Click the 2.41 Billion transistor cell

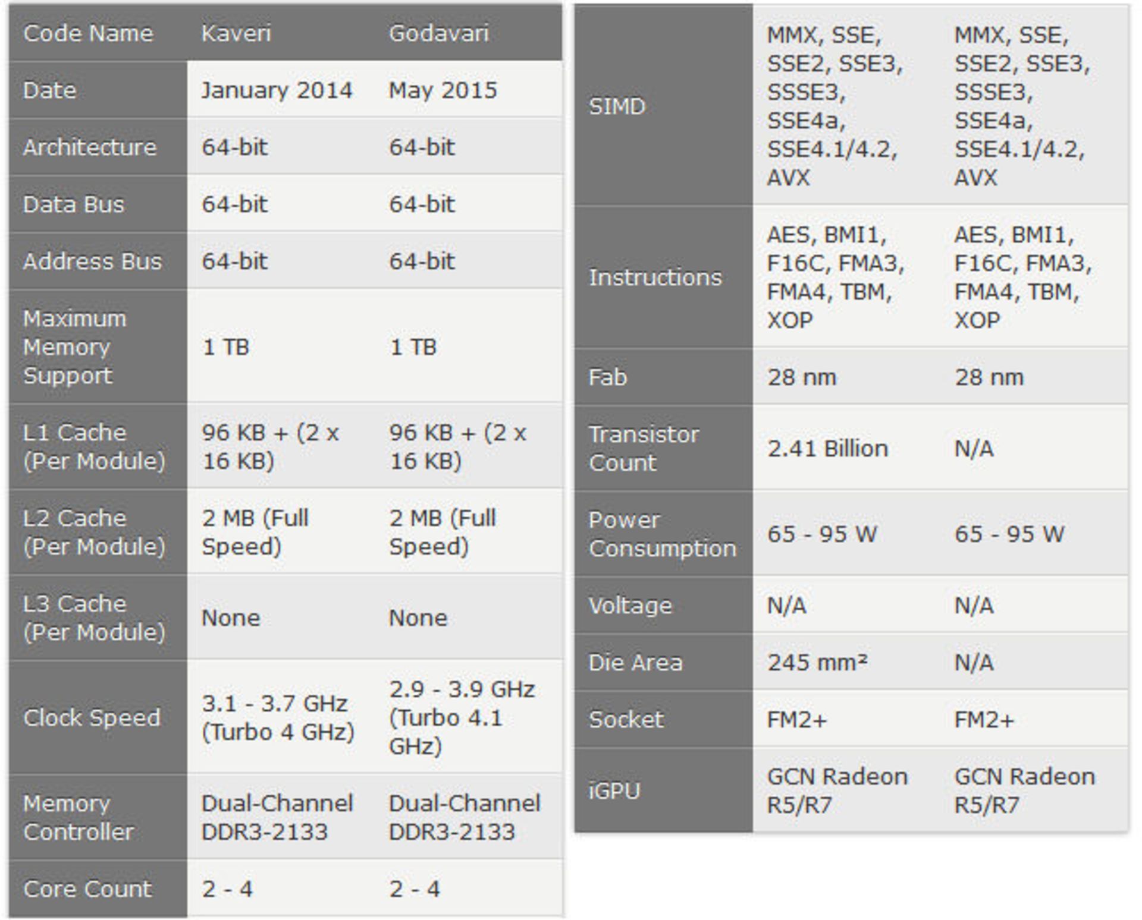[846, 448]
